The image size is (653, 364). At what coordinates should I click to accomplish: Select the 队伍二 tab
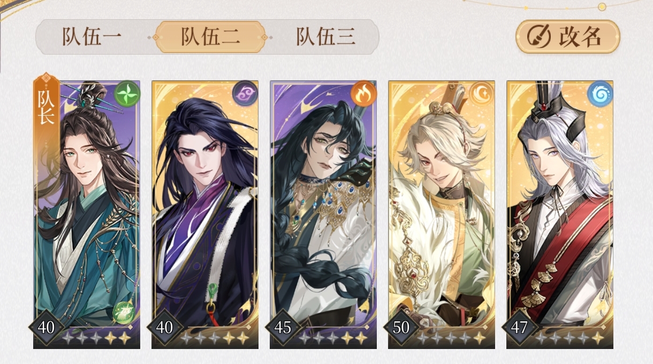coord(210,37)
